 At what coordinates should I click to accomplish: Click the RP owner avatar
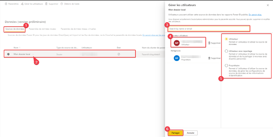pos(176,58)
